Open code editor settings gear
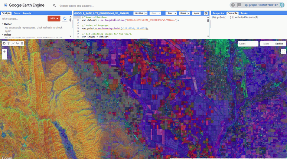 (206, 13)
